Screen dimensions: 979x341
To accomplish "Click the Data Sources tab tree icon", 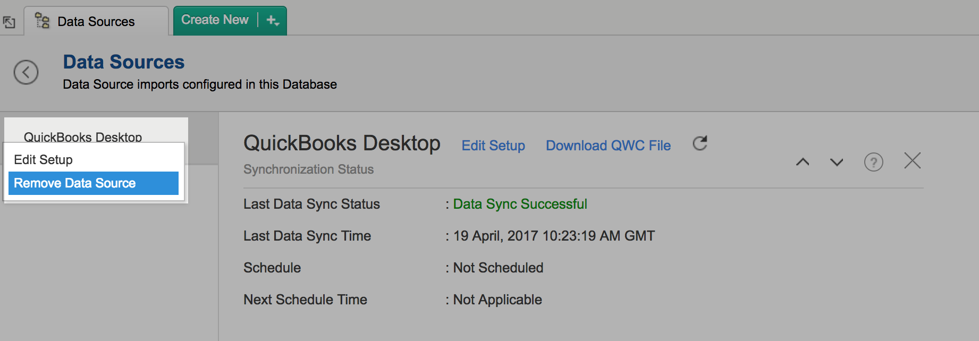I will 42,21.
